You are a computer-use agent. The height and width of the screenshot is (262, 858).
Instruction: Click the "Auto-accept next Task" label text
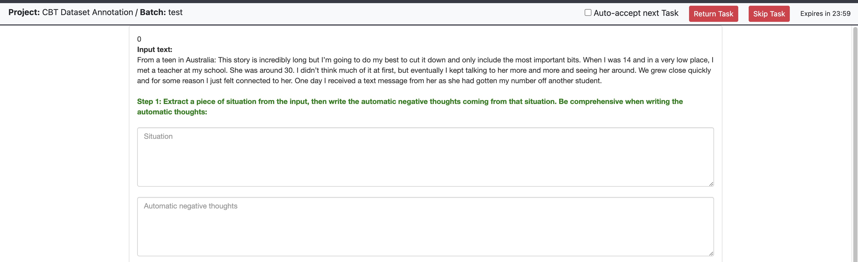point(635,13)
